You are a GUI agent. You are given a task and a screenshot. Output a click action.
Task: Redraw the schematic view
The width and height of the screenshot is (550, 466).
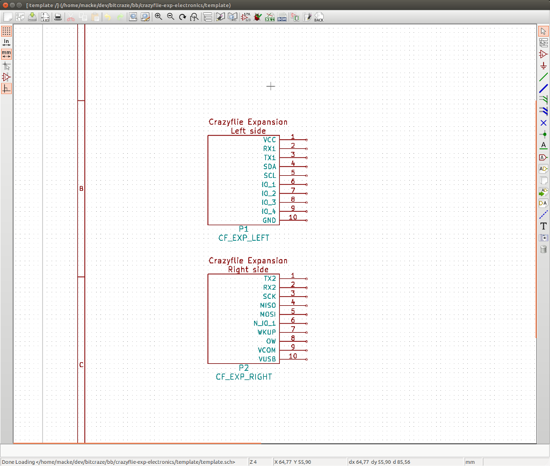click(183, 17)
